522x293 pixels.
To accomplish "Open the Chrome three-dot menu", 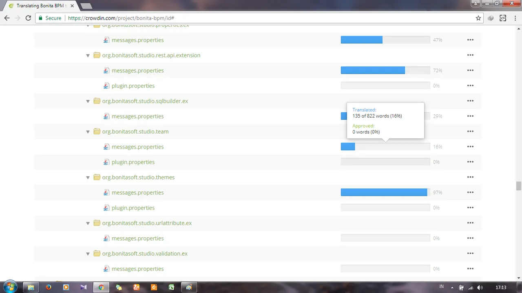I will point(515,18).
